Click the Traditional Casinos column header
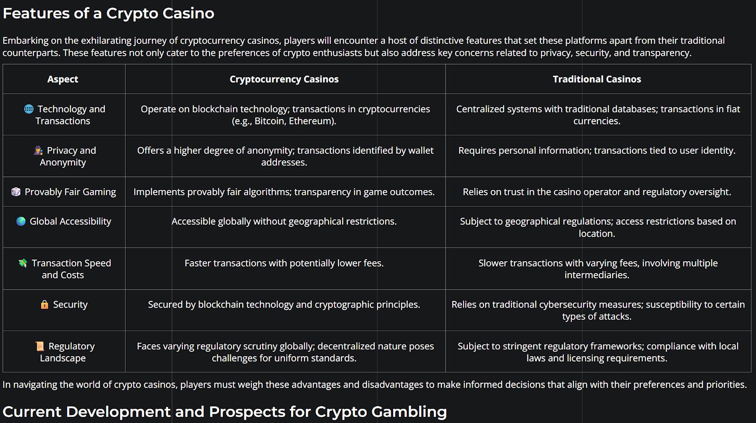The image size is (756, 423). pyautogui.click(x=597, y=79)
